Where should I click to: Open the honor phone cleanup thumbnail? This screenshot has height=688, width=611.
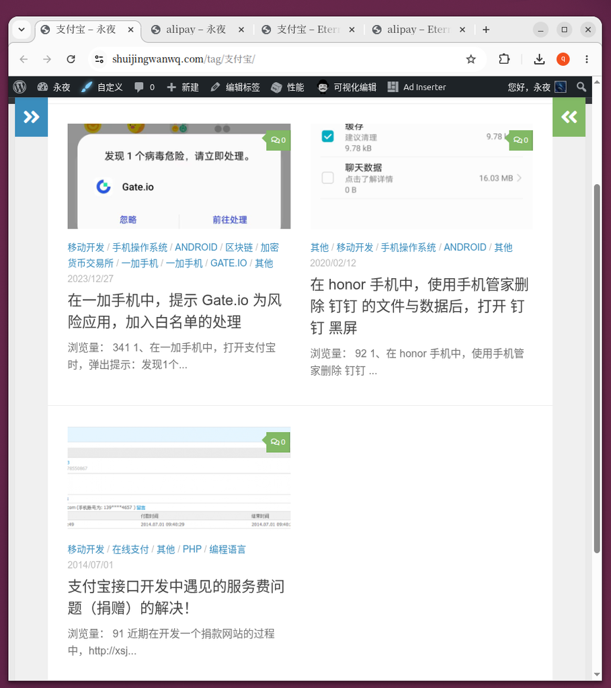coord(421,176)
